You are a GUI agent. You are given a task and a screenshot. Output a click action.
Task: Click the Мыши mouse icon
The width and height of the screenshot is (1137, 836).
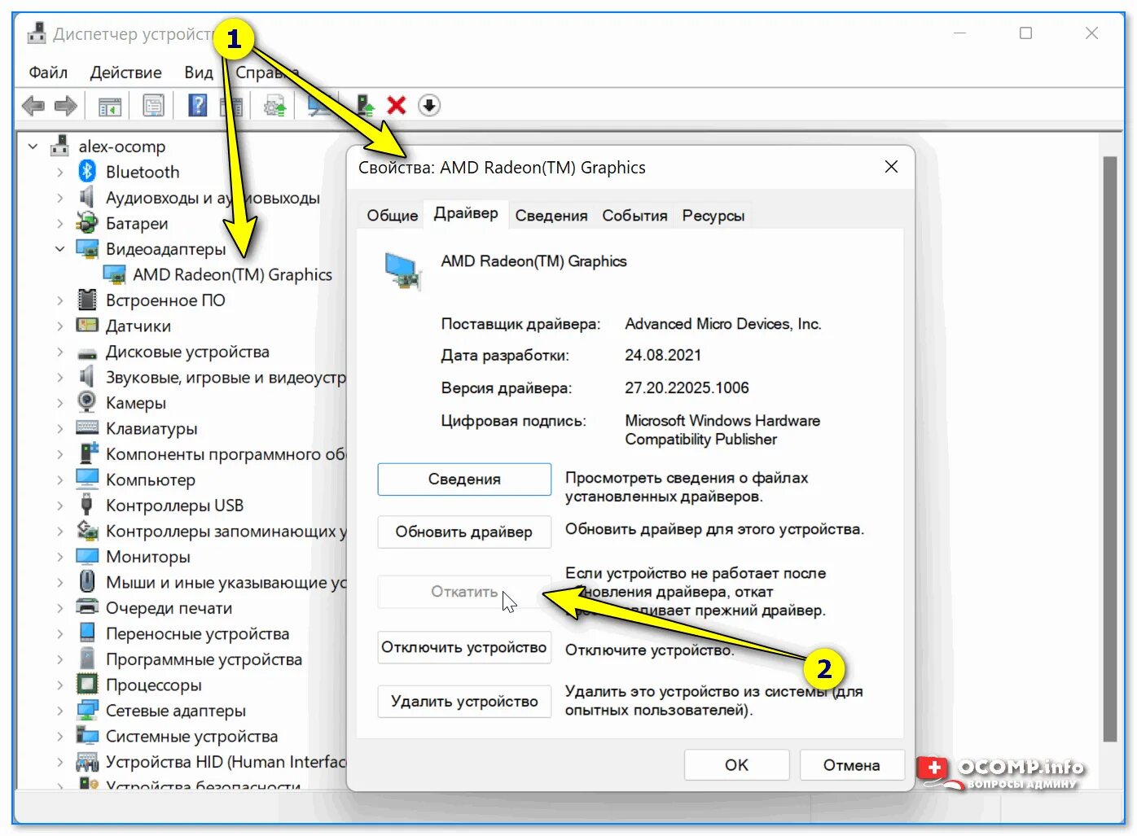coord(87,582)
